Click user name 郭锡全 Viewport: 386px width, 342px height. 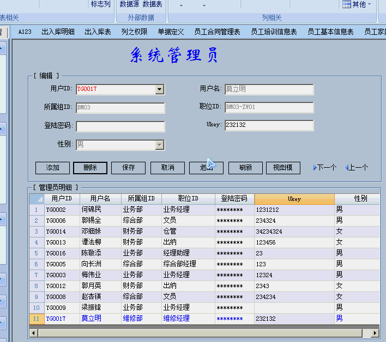coord(100,221)
